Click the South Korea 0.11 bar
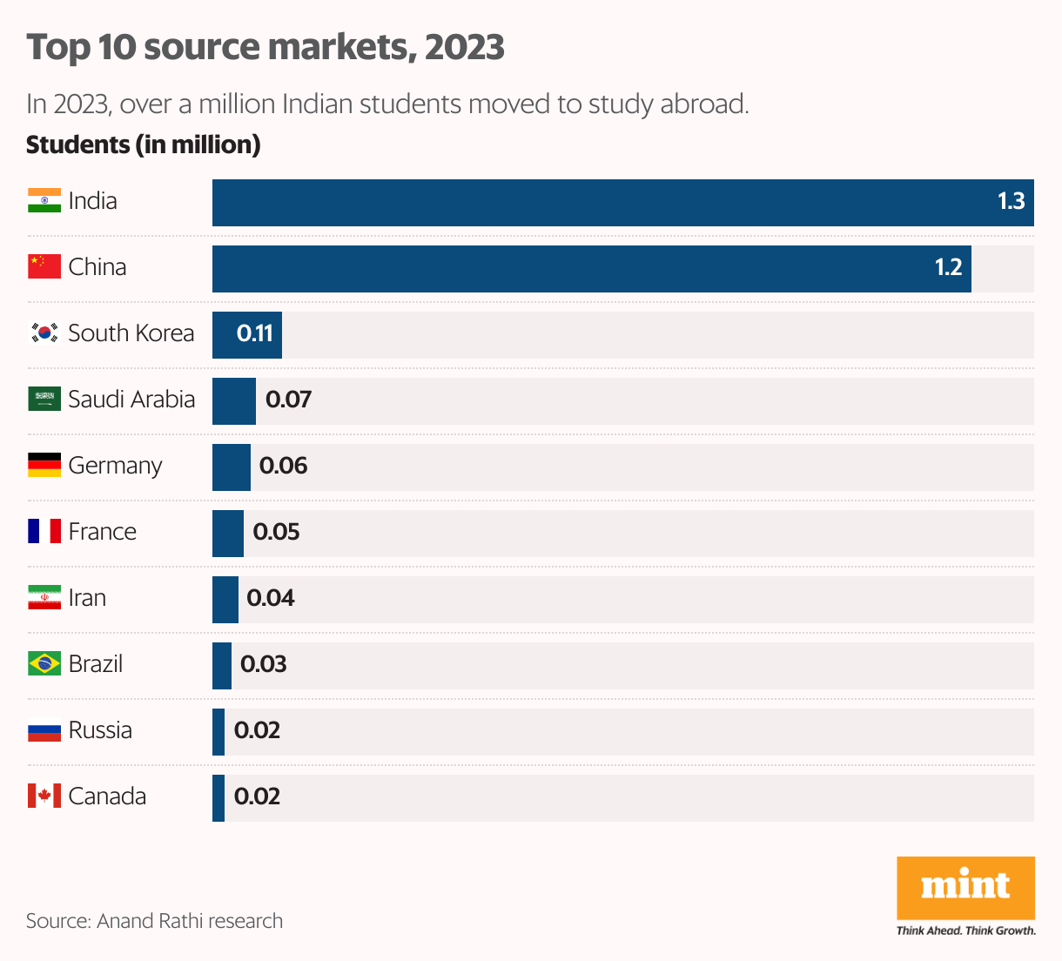Viewport: 1062px width, 961px height. coord(247,335)
